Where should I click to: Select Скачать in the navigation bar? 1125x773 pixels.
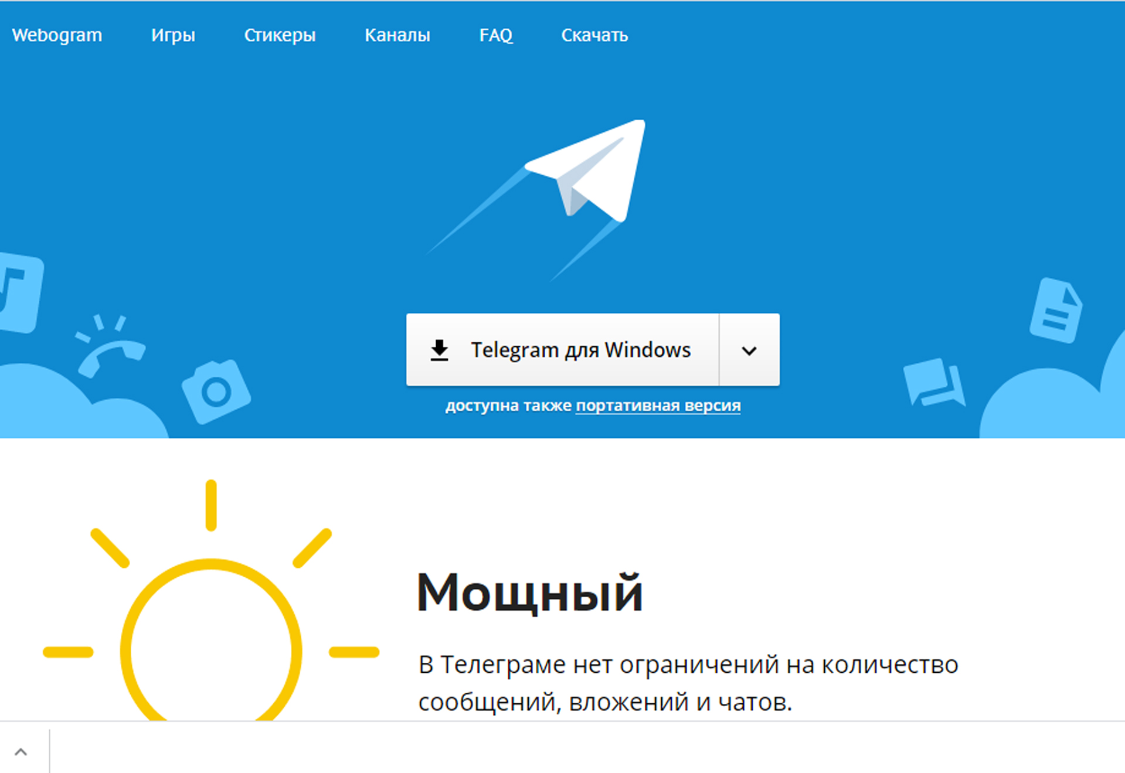(x=594, y=35)
